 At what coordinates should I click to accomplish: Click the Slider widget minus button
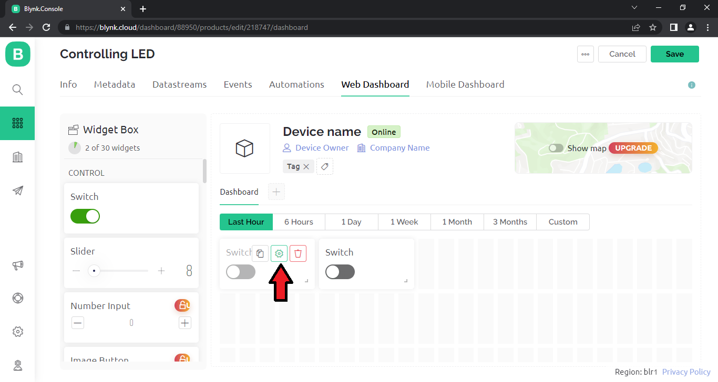[x=76, y=271]
